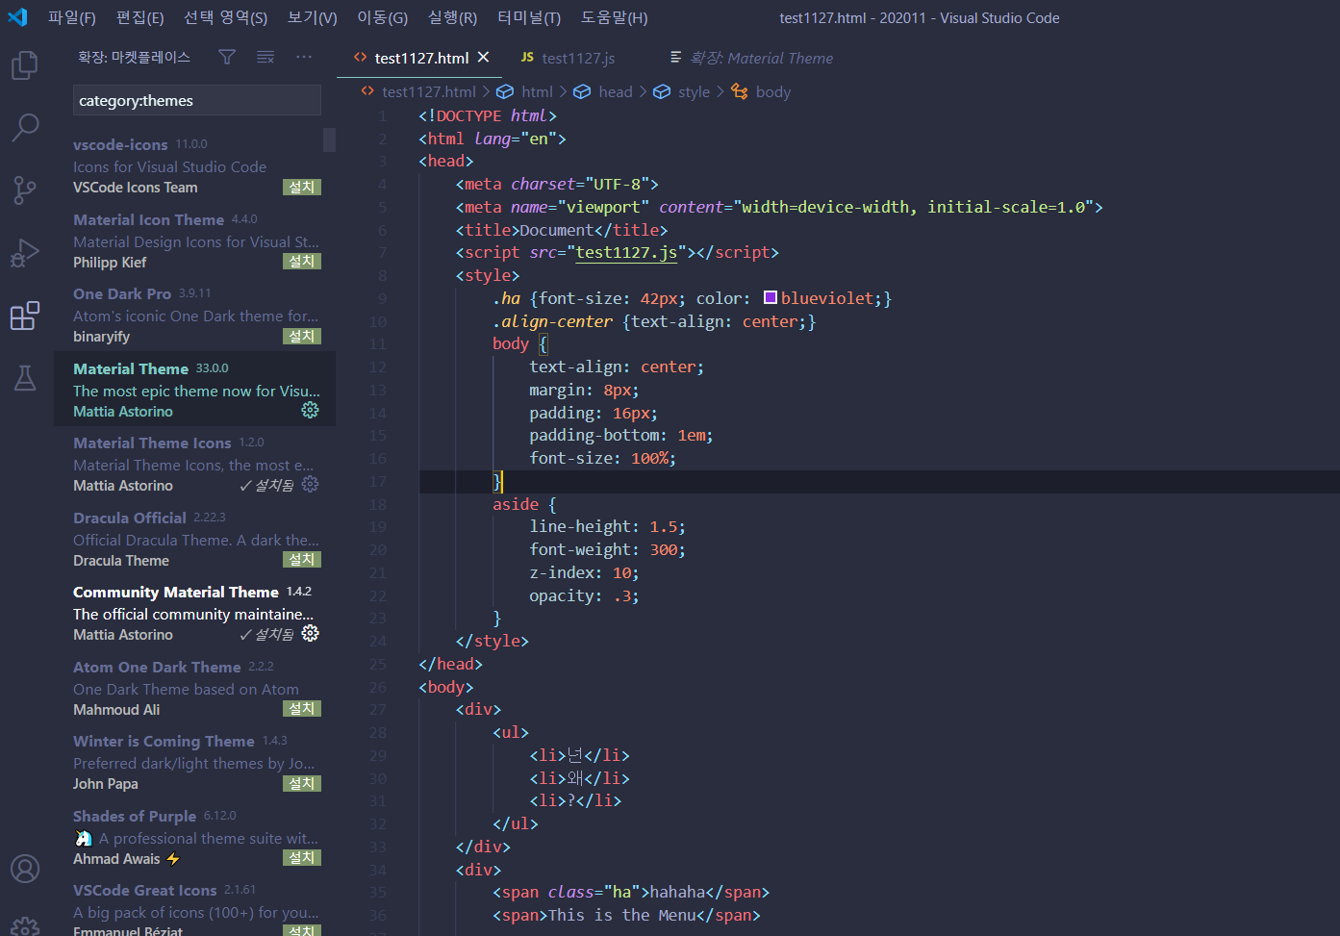Screen dimensions: 1340x936
Task: Click the VS Code logo icon
Action: 17,17
